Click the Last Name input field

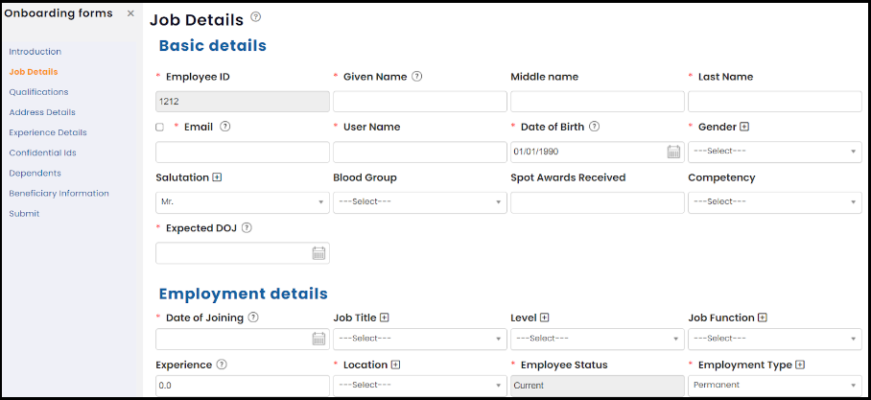775,102
